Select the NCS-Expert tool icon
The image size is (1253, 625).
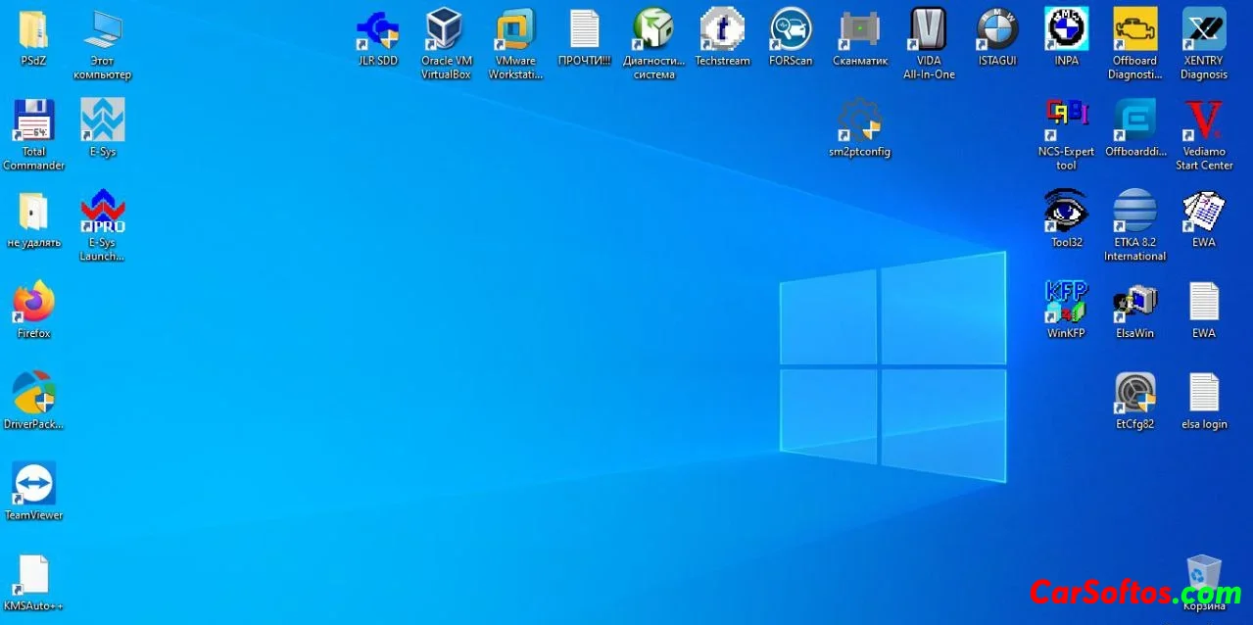click(x=1066, y=121)
